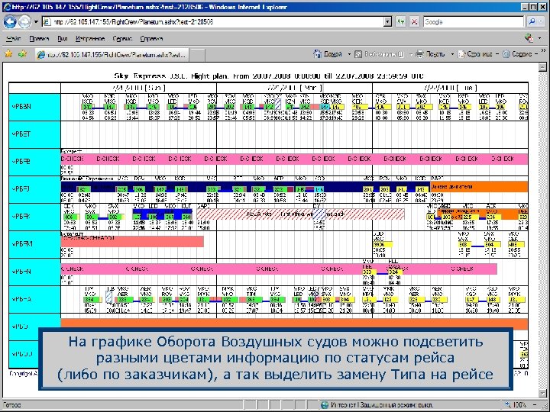Viewport: 550px width, 412px height.
Task: Click the RSS feeds icon in the command bar
Action: (358, 54)
